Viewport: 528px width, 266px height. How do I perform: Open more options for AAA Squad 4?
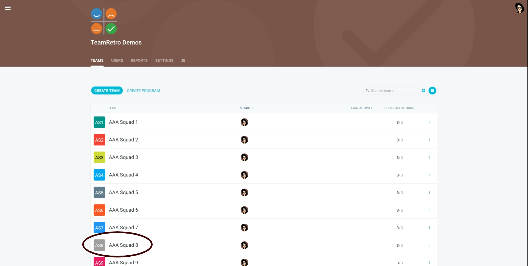pos(430,175)
